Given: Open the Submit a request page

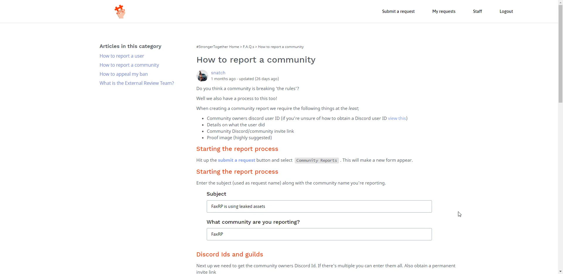Looking at the screenshot, I should 398,11.
